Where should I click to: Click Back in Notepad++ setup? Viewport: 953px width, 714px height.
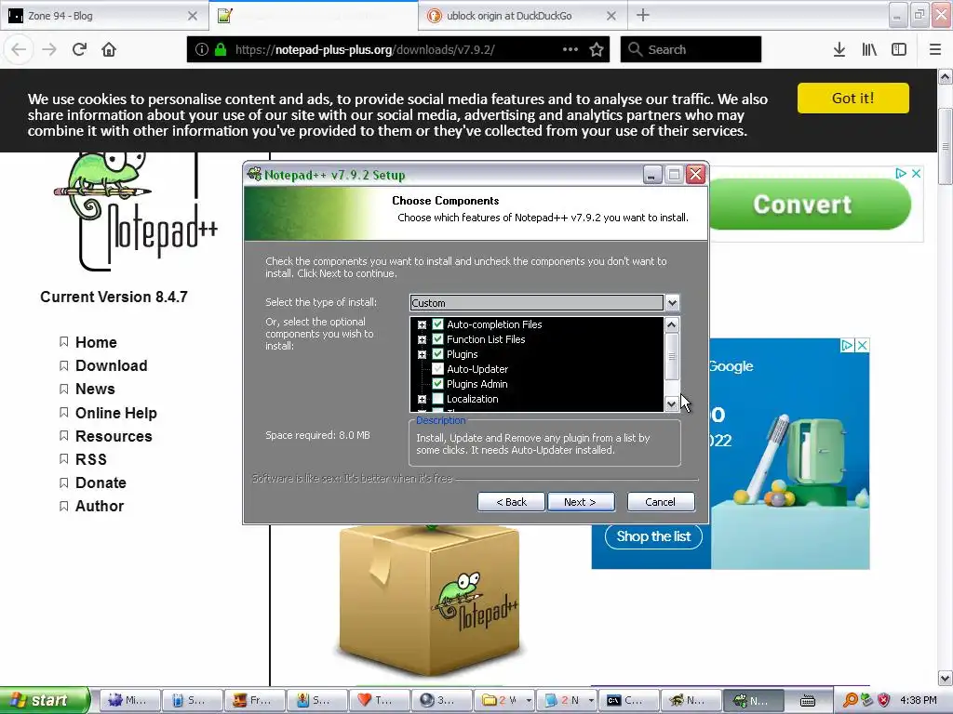pos(511,502)
